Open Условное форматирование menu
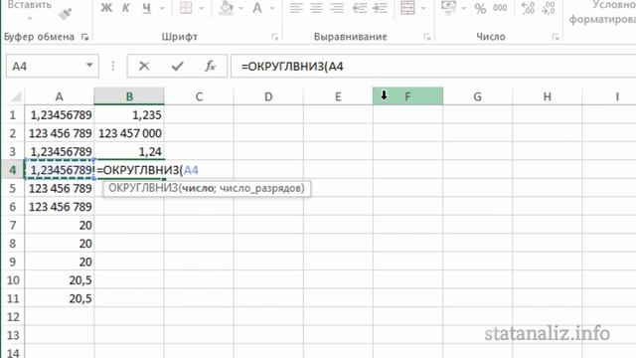636x358 pixels. pos(602,12)
